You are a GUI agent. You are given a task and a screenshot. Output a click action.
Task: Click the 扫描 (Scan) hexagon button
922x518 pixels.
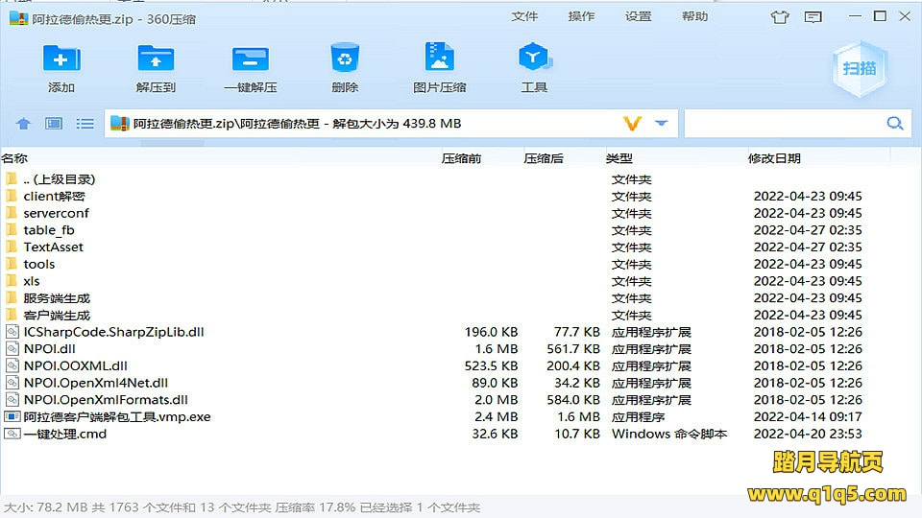(x=859, y=67)
